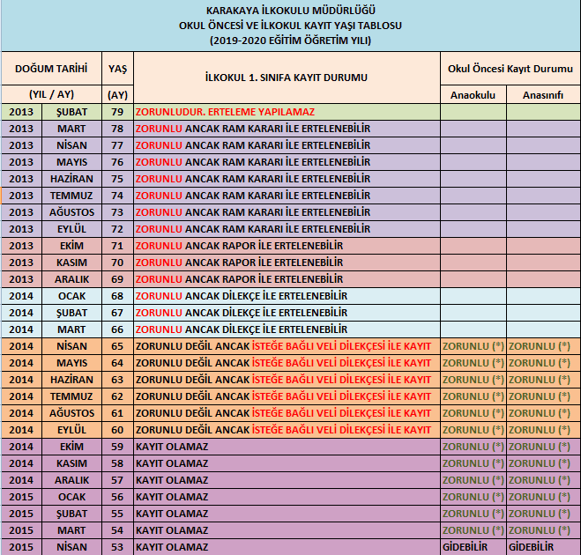Click age value 66 in 2014 MART row

117,329
